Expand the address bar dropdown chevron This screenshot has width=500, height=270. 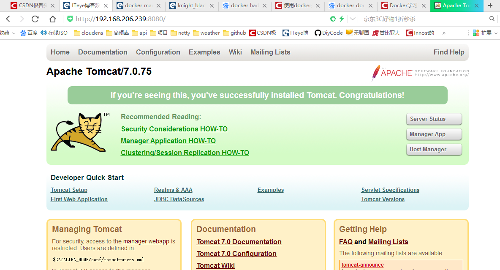pos(352,19)
